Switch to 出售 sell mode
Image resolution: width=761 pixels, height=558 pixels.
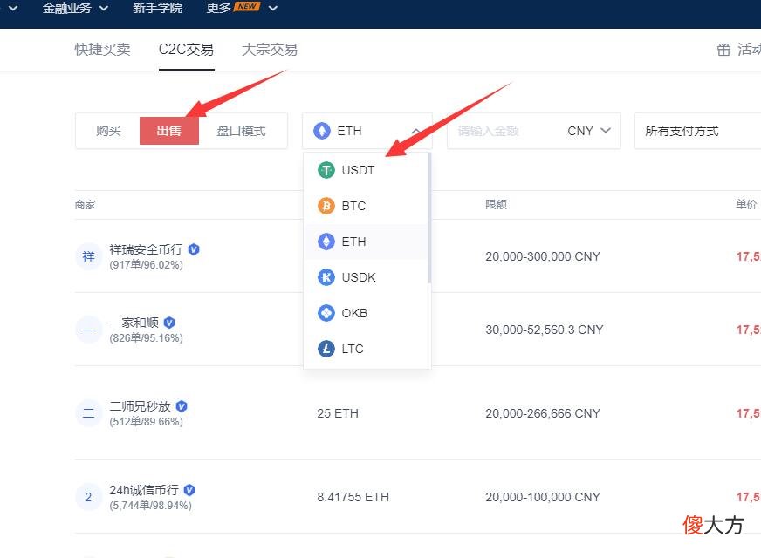[x=169, y=131]
